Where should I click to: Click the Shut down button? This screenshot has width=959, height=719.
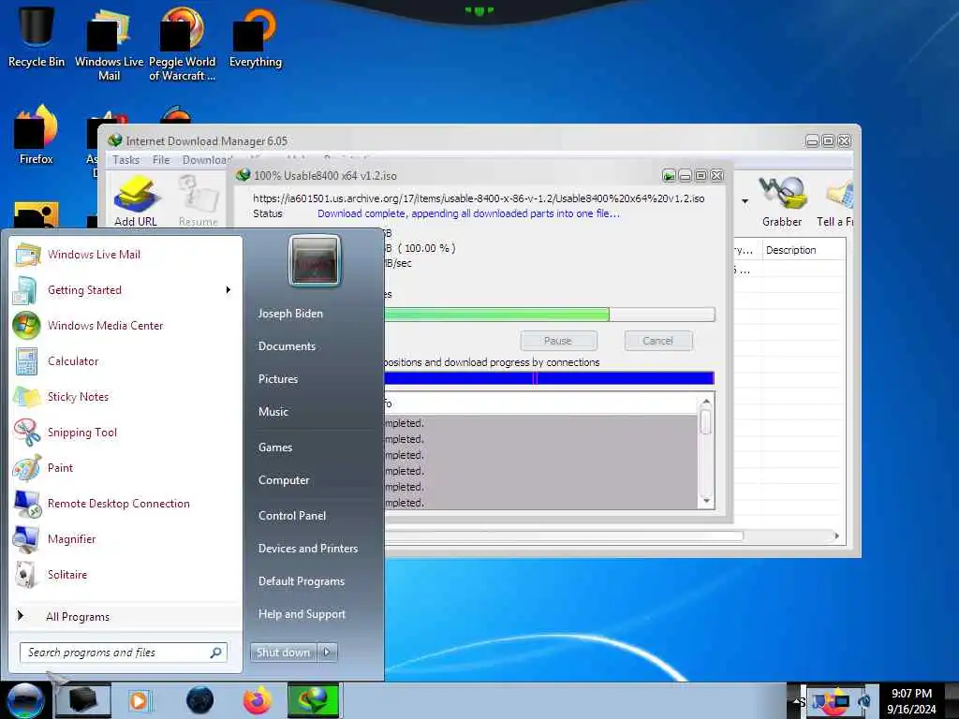click(283, 653)
